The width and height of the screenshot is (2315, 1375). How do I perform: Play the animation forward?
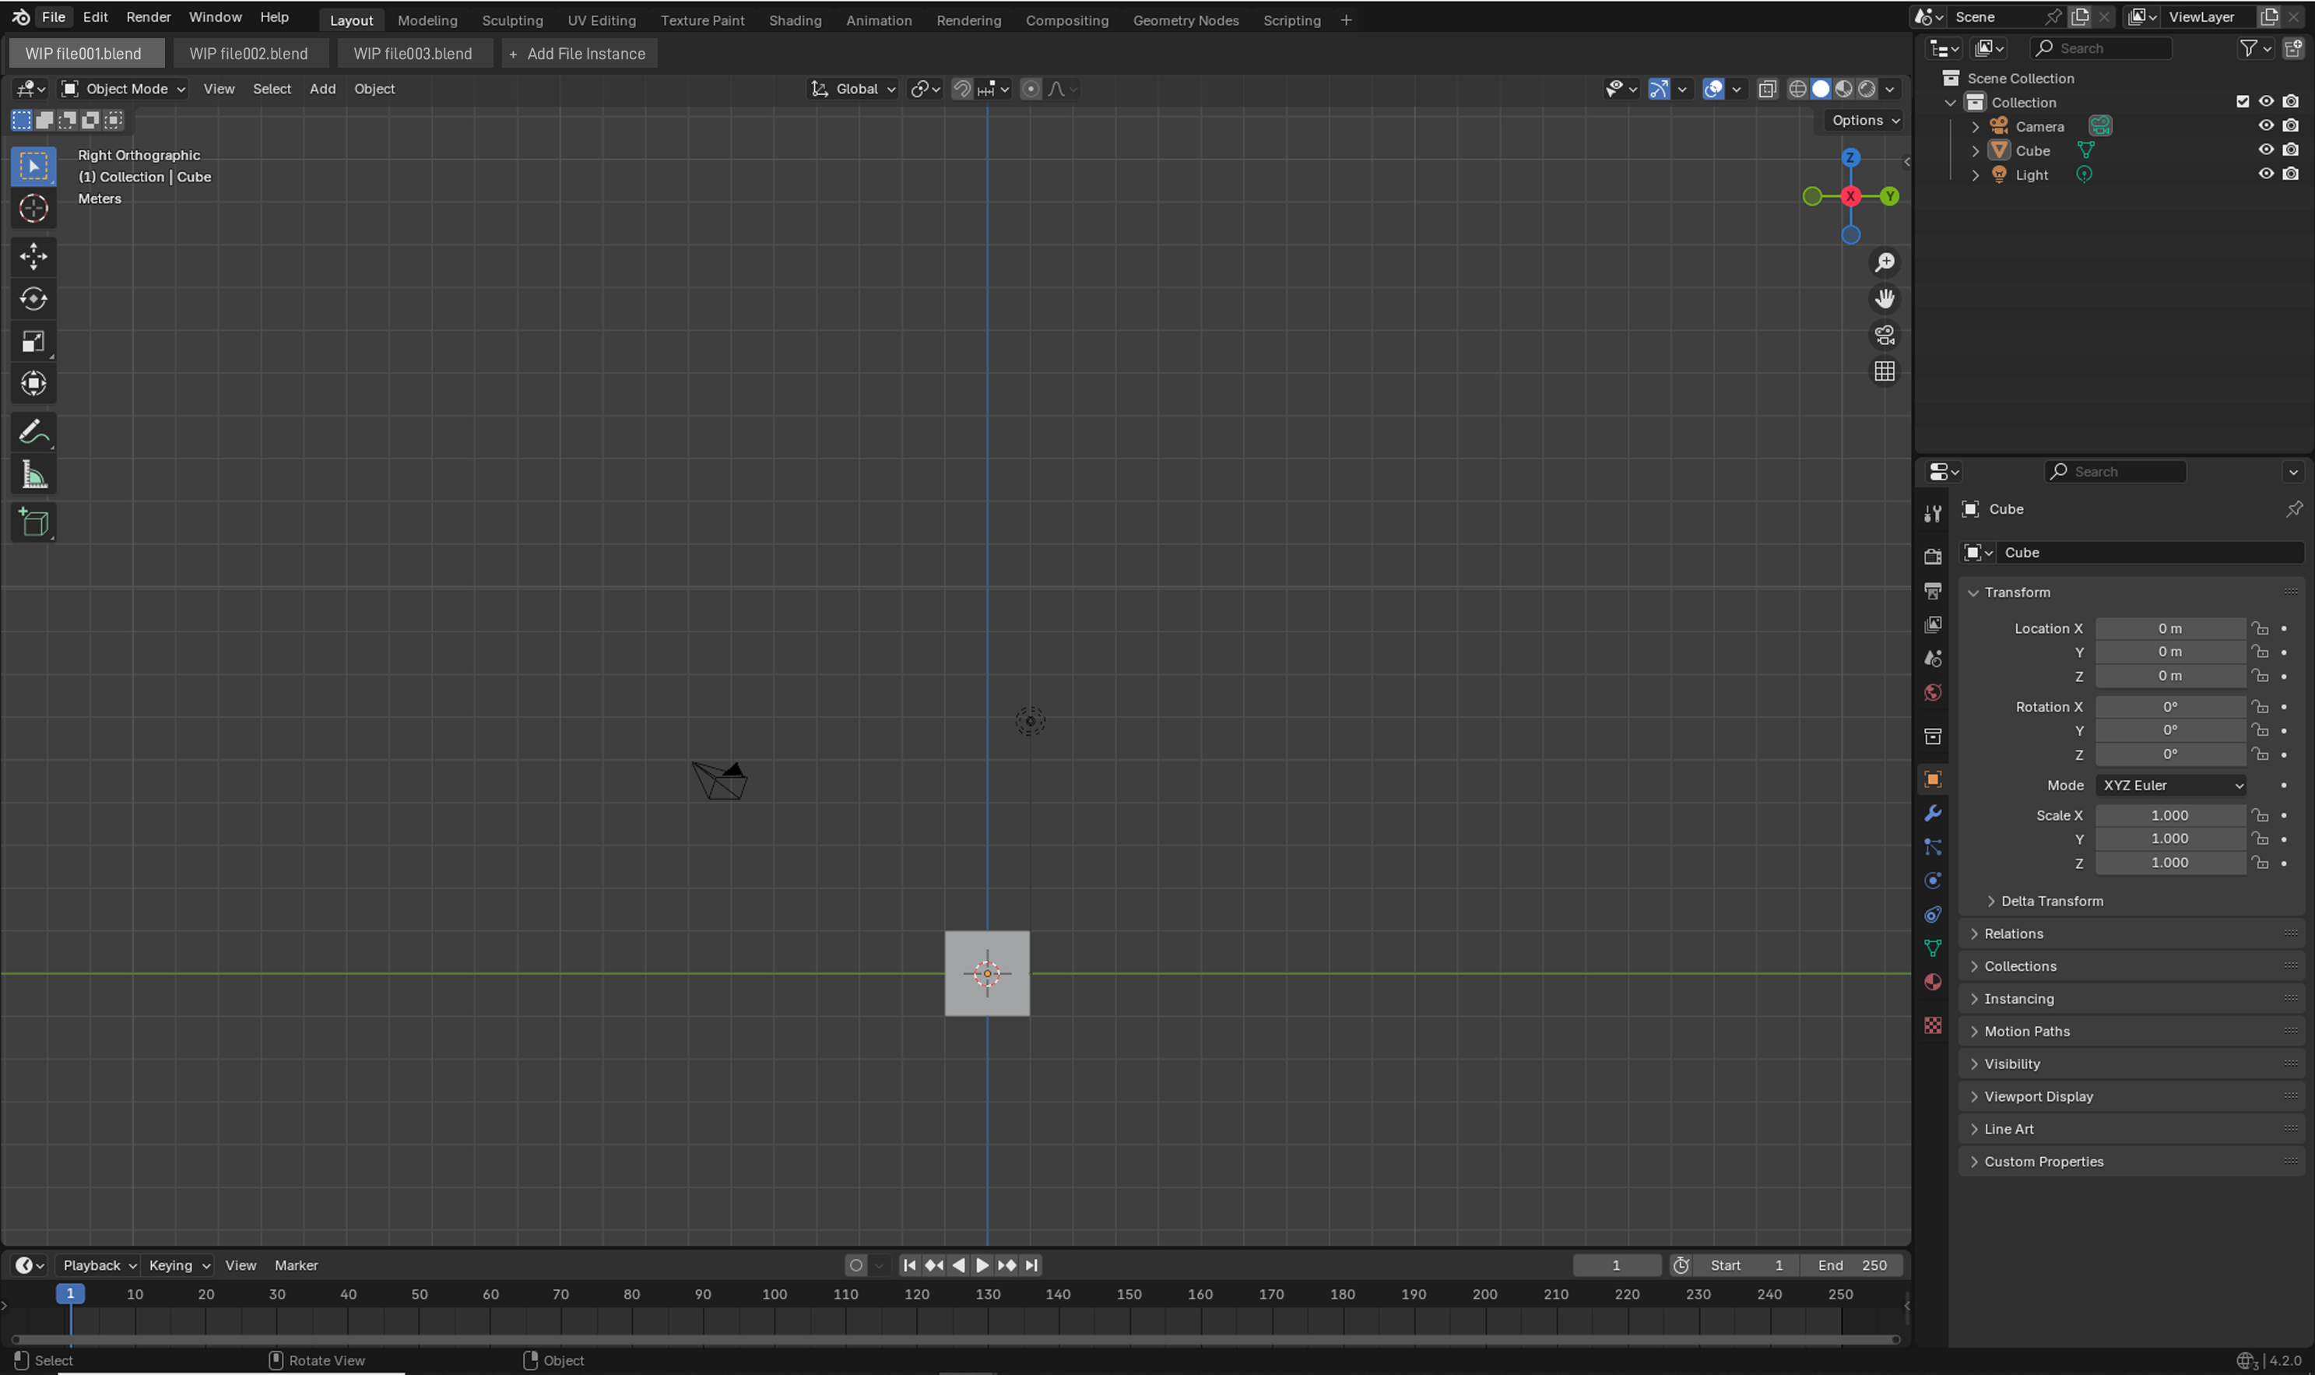[x=983, y=1264]
